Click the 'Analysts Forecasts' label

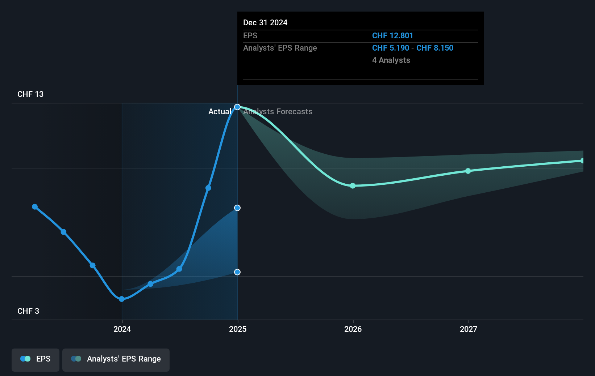(278, 111)
